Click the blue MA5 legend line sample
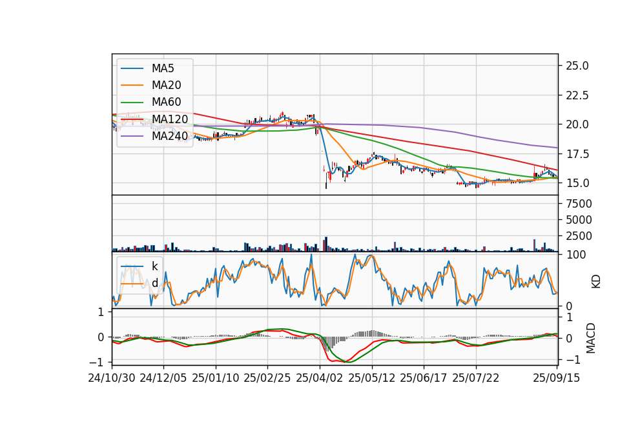The width and height of the screenshot is (620, 445). tap(132, 69)
